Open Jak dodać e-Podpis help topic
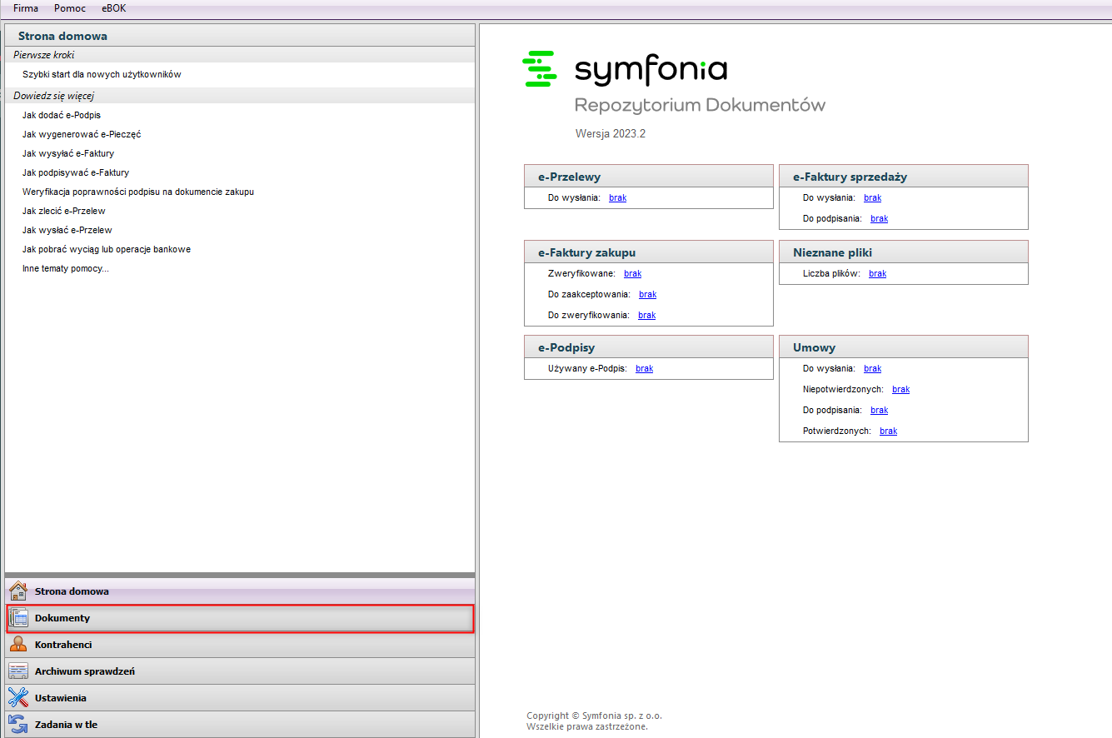 pyautogui.click(x=62, y=115)
